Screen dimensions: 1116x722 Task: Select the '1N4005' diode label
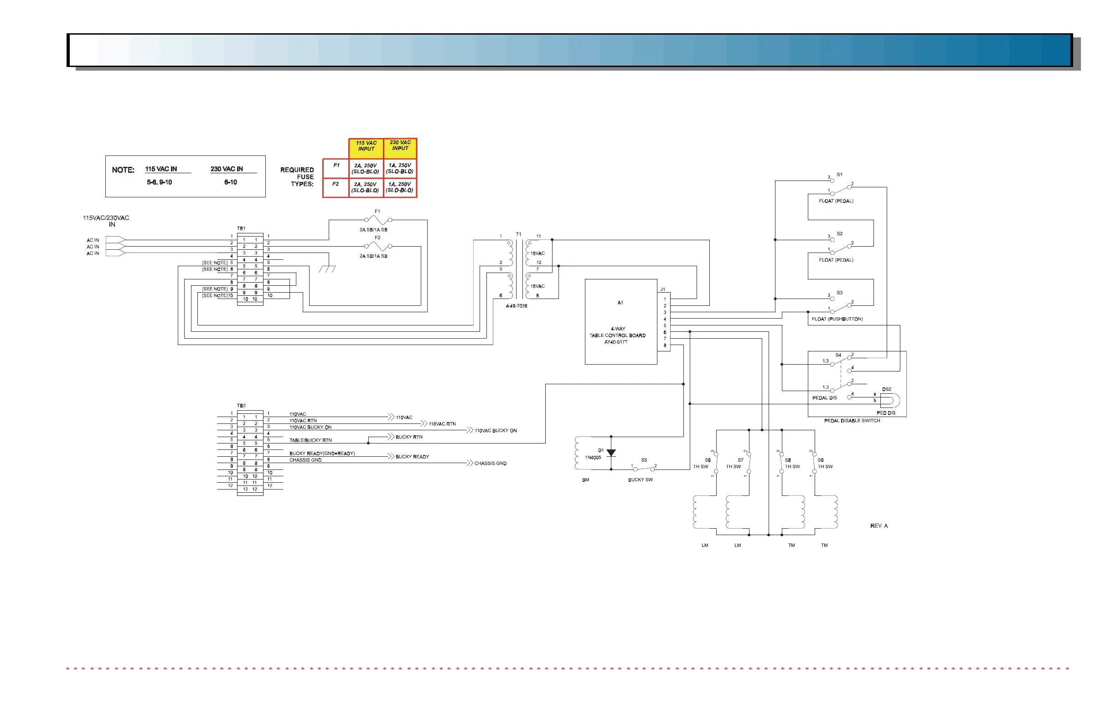point(593,457)
